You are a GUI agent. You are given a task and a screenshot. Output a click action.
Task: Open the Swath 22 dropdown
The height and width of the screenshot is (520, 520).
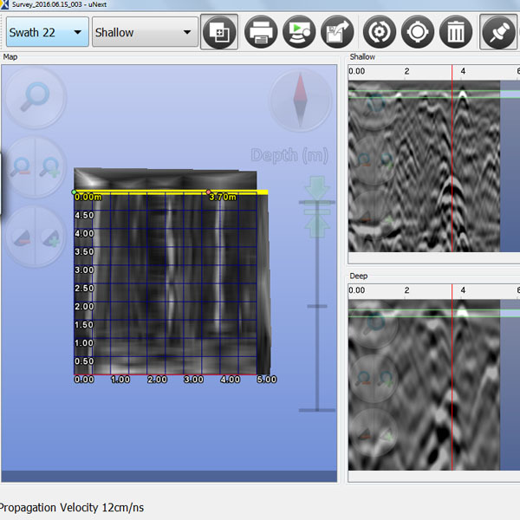(47, 33)
